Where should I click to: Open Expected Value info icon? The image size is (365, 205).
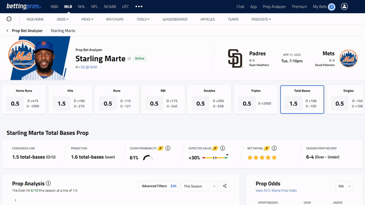pyautogui.click(x=223, y=149)
